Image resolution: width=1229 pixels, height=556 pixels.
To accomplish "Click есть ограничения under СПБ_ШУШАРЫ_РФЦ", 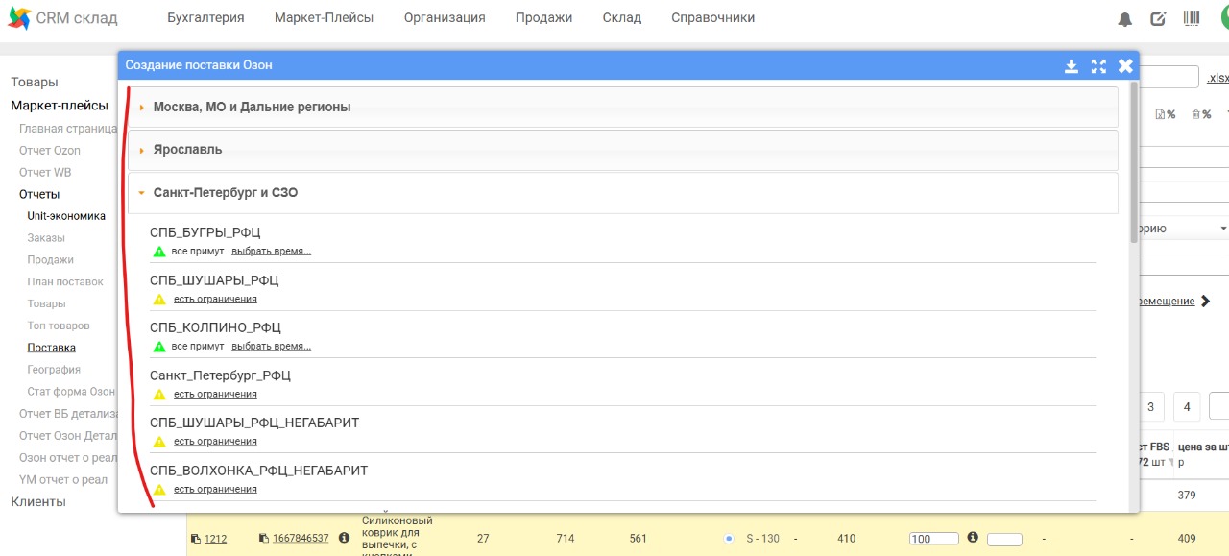I will coord(215,300).
